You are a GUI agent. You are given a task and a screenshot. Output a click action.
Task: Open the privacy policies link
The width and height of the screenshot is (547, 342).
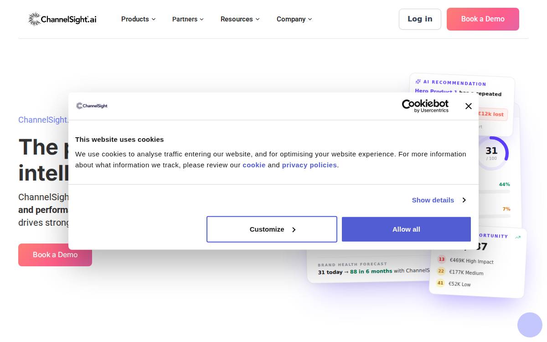[x=310, y=165]
